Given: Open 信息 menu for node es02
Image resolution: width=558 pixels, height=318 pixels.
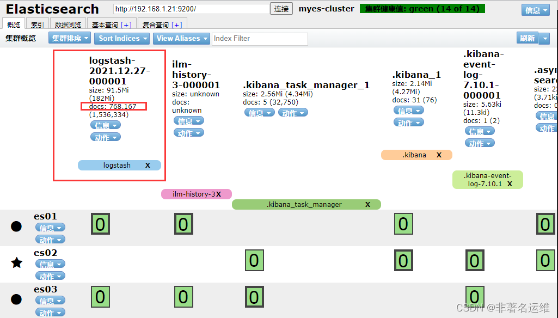Looking at the screenshot, I should (x=50, y=264).
